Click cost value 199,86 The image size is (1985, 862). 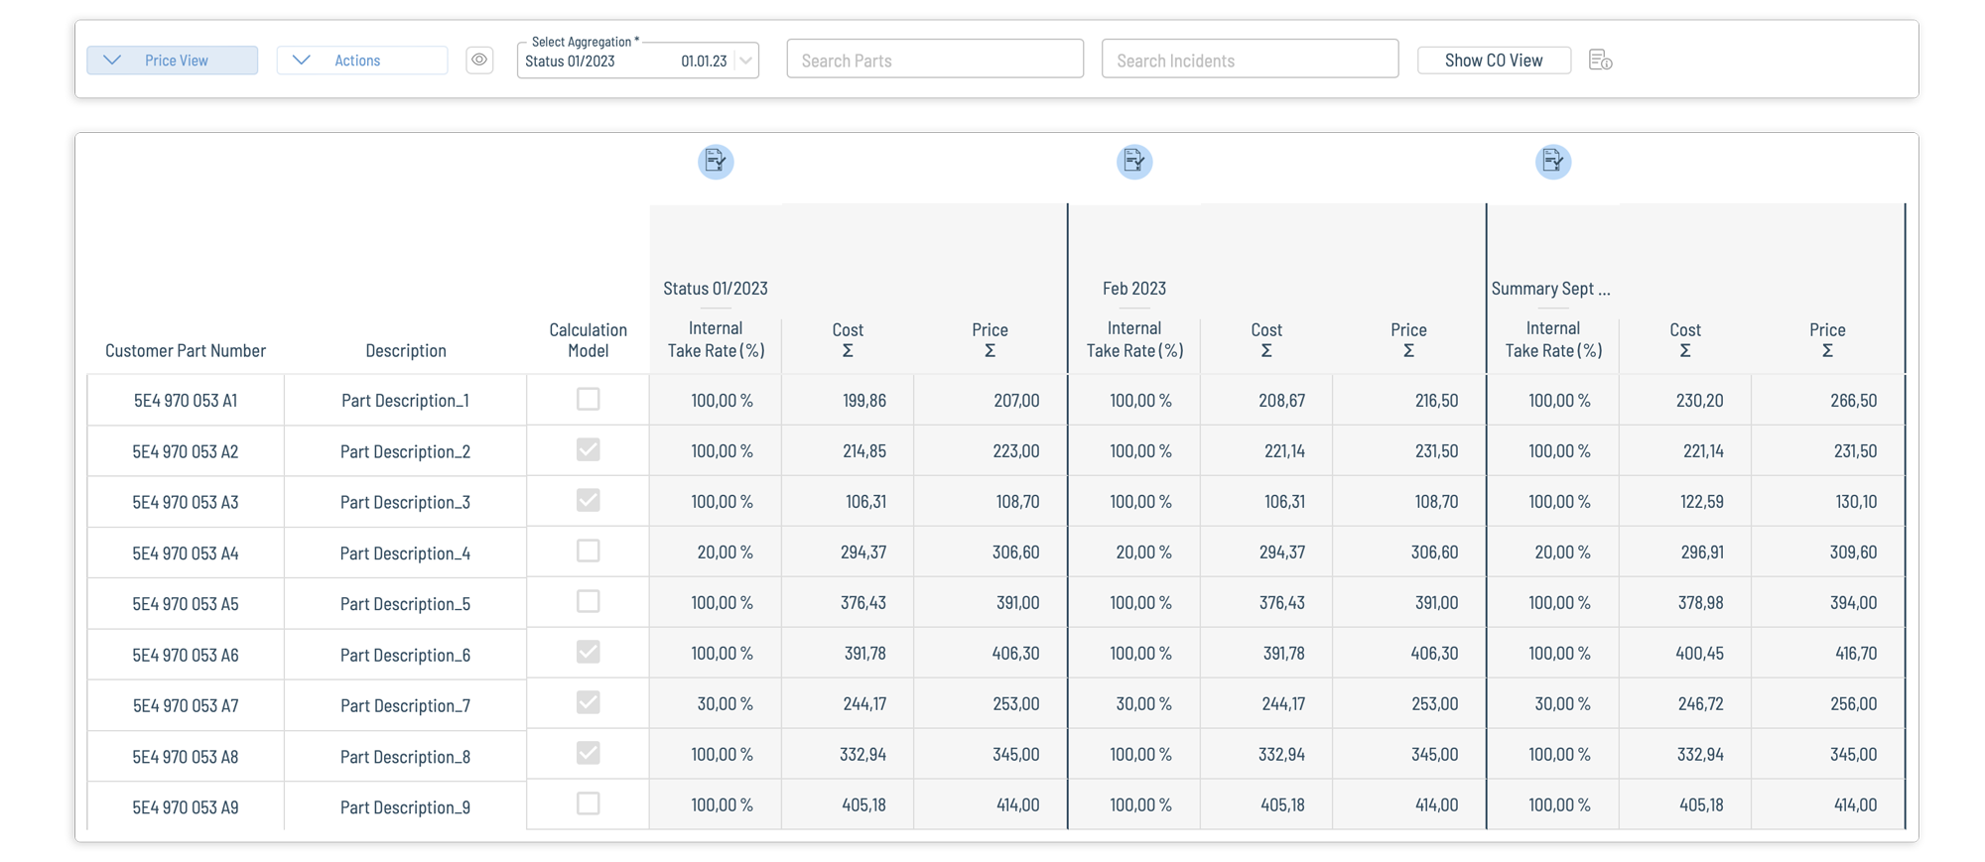[x=864, y=401]
